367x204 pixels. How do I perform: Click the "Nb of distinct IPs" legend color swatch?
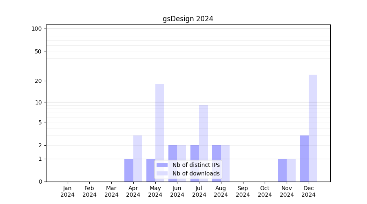point(162,165)
